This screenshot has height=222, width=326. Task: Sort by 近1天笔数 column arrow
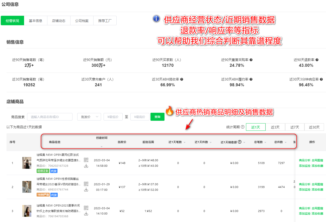(184, 142)
